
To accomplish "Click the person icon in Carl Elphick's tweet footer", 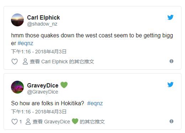I will [x=25, y=62].
